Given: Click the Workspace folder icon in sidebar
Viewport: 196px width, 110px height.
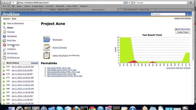Looking at the screenshot, I should tap(4, 36).
